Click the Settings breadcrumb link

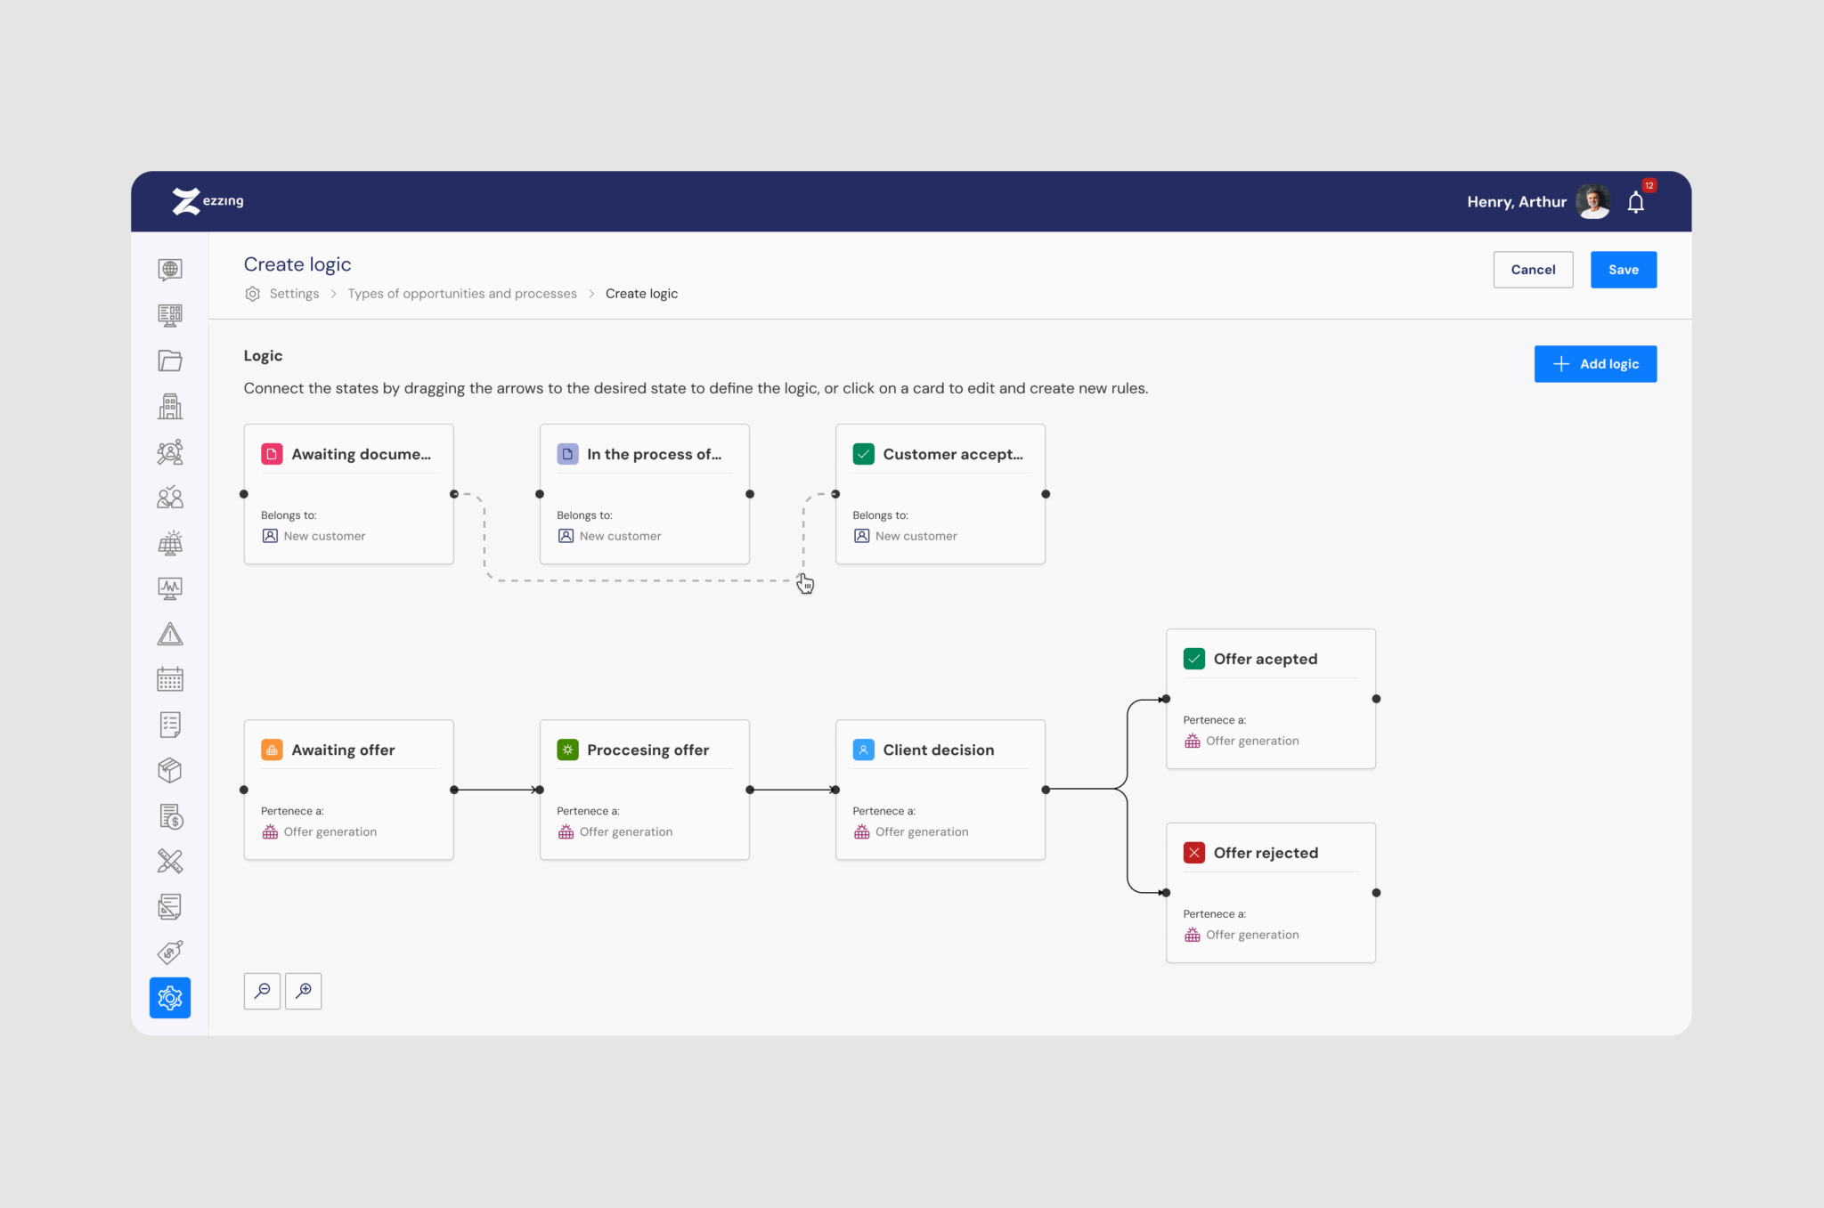[x=294, y=294]
